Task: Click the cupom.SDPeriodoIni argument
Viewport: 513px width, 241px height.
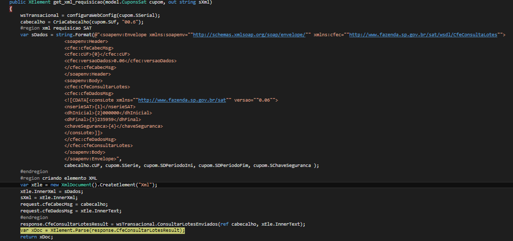Action: pos(168,165)
